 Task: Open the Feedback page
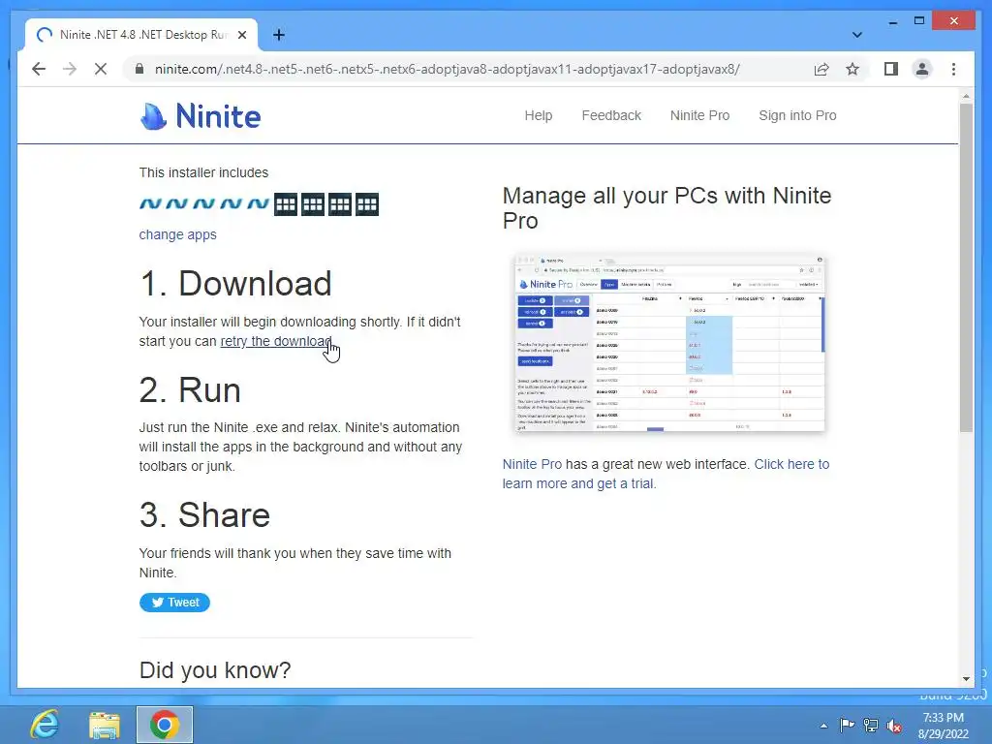pyautogui.click(x=611, y=115)
